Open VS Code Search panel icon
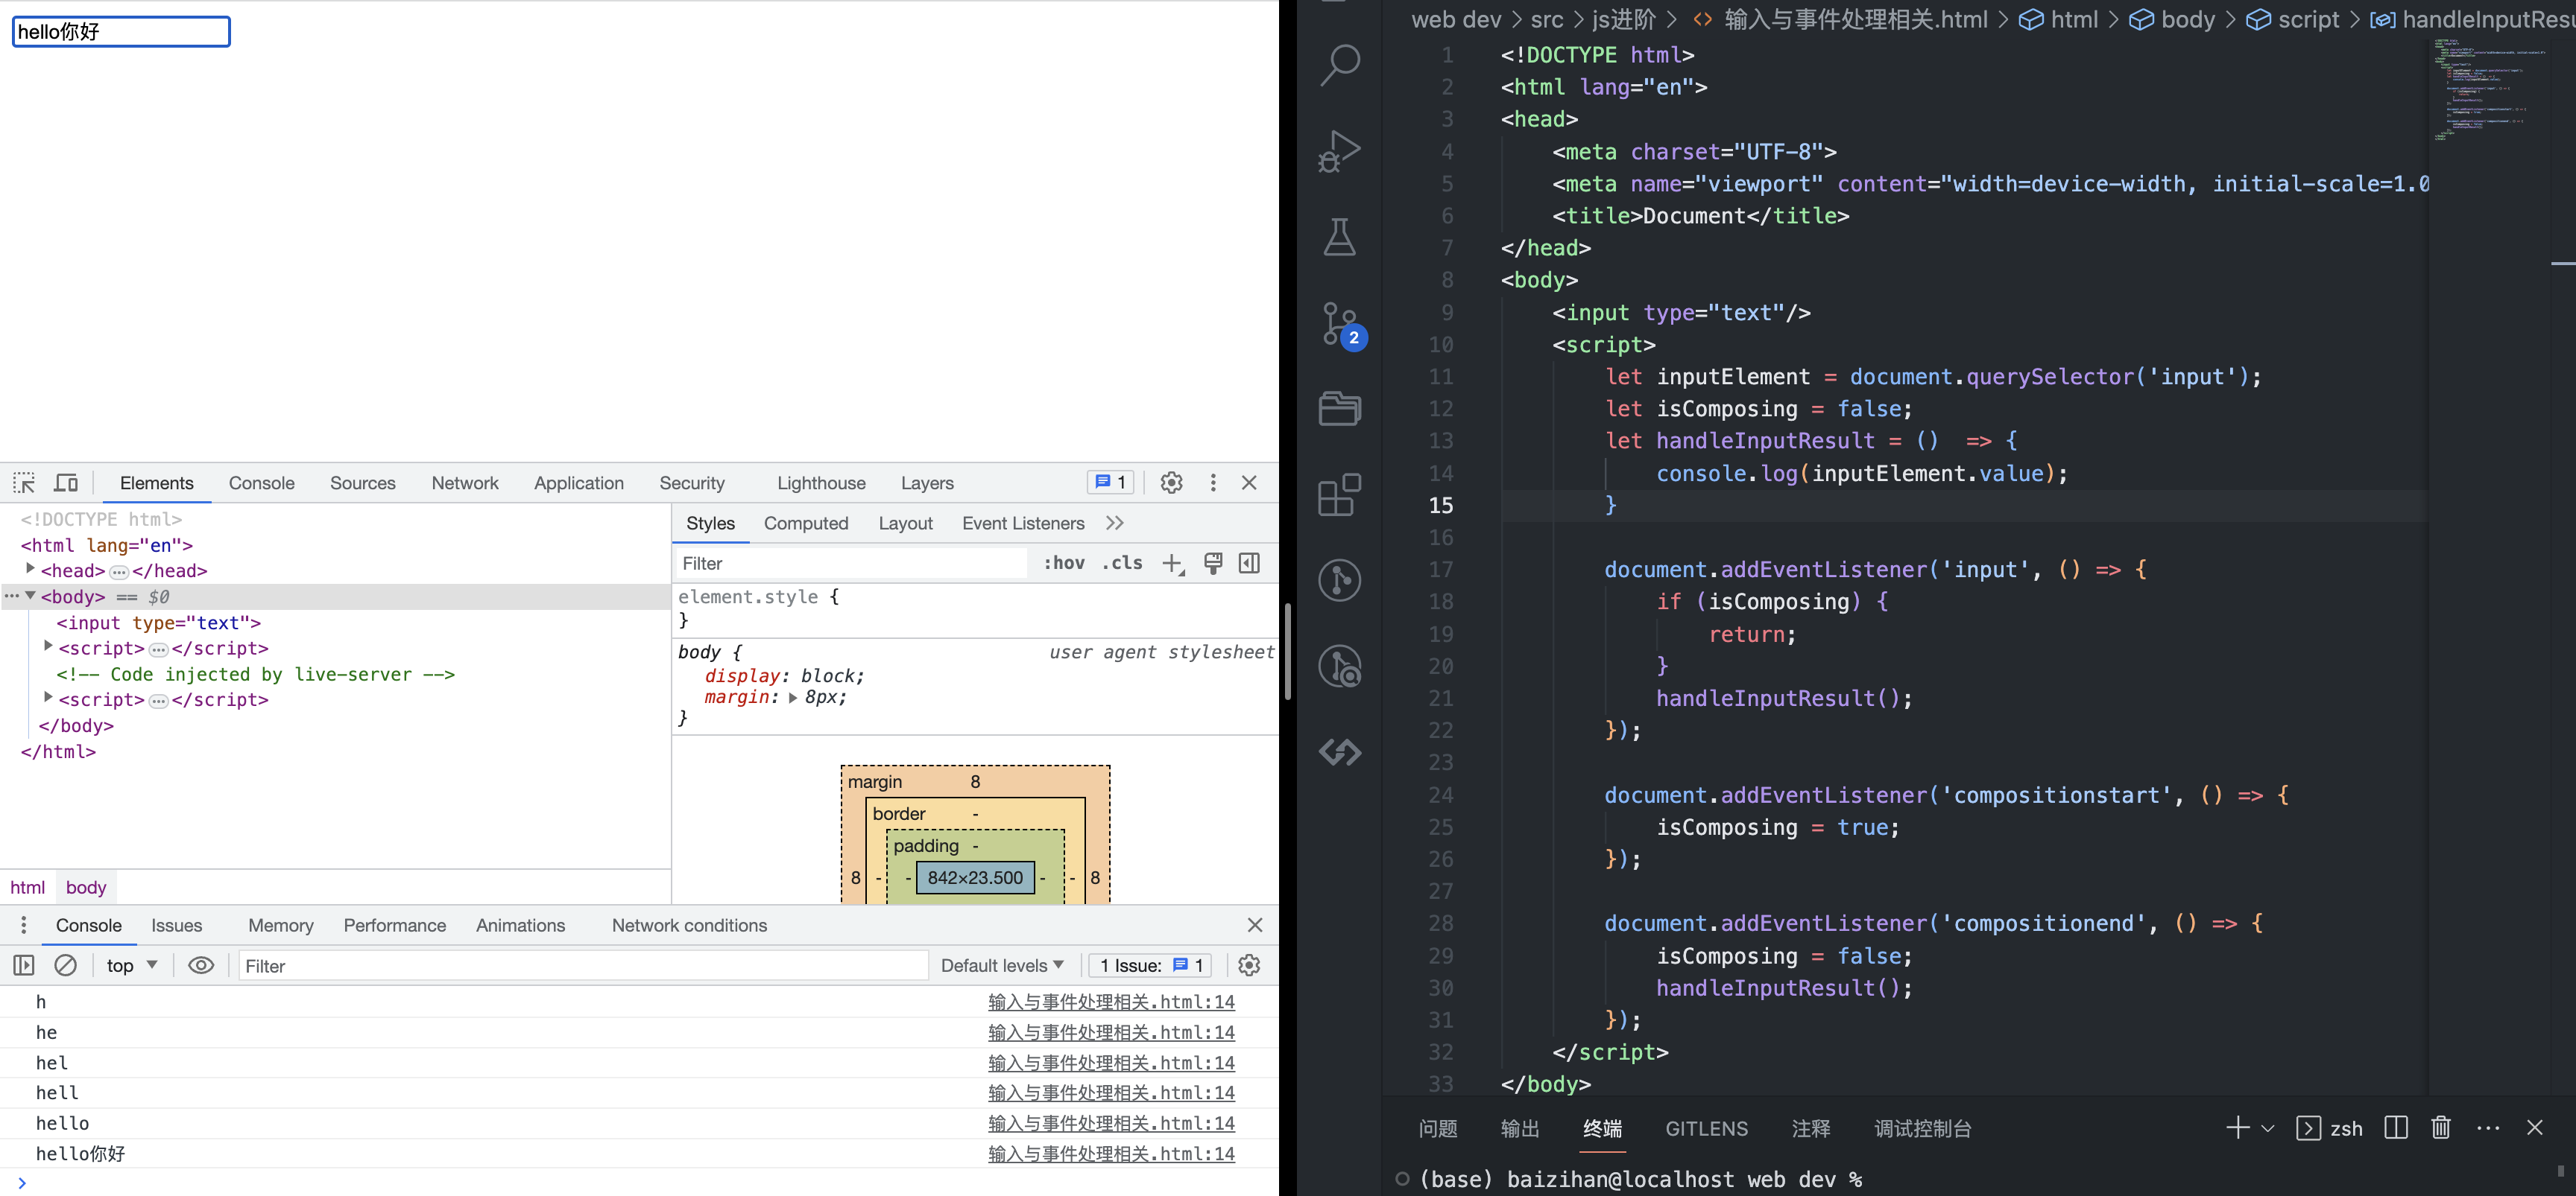 pos(1340,65)
